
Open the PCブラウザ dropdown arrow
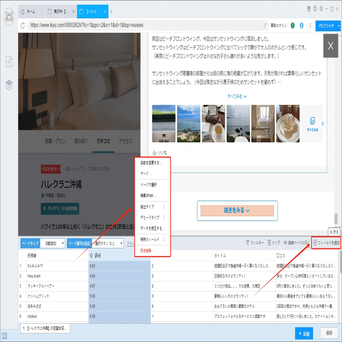coord(338,26)
